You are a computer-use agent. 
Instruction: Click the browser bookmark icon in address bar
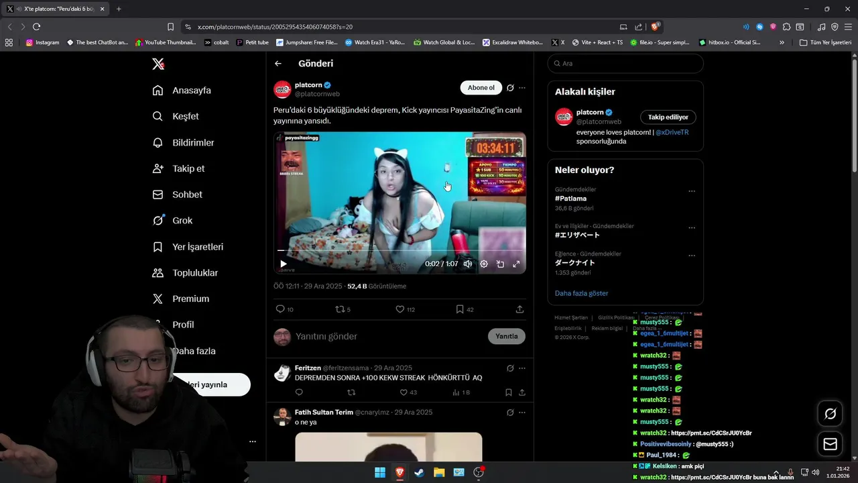pos(170,27)
